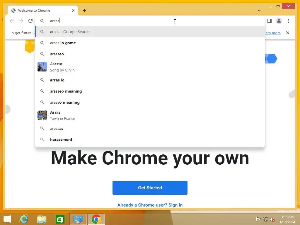This screenshot has height=225, width=300.
Task: Launch Internet Explorer from taskbar
Action: point(24,219)
